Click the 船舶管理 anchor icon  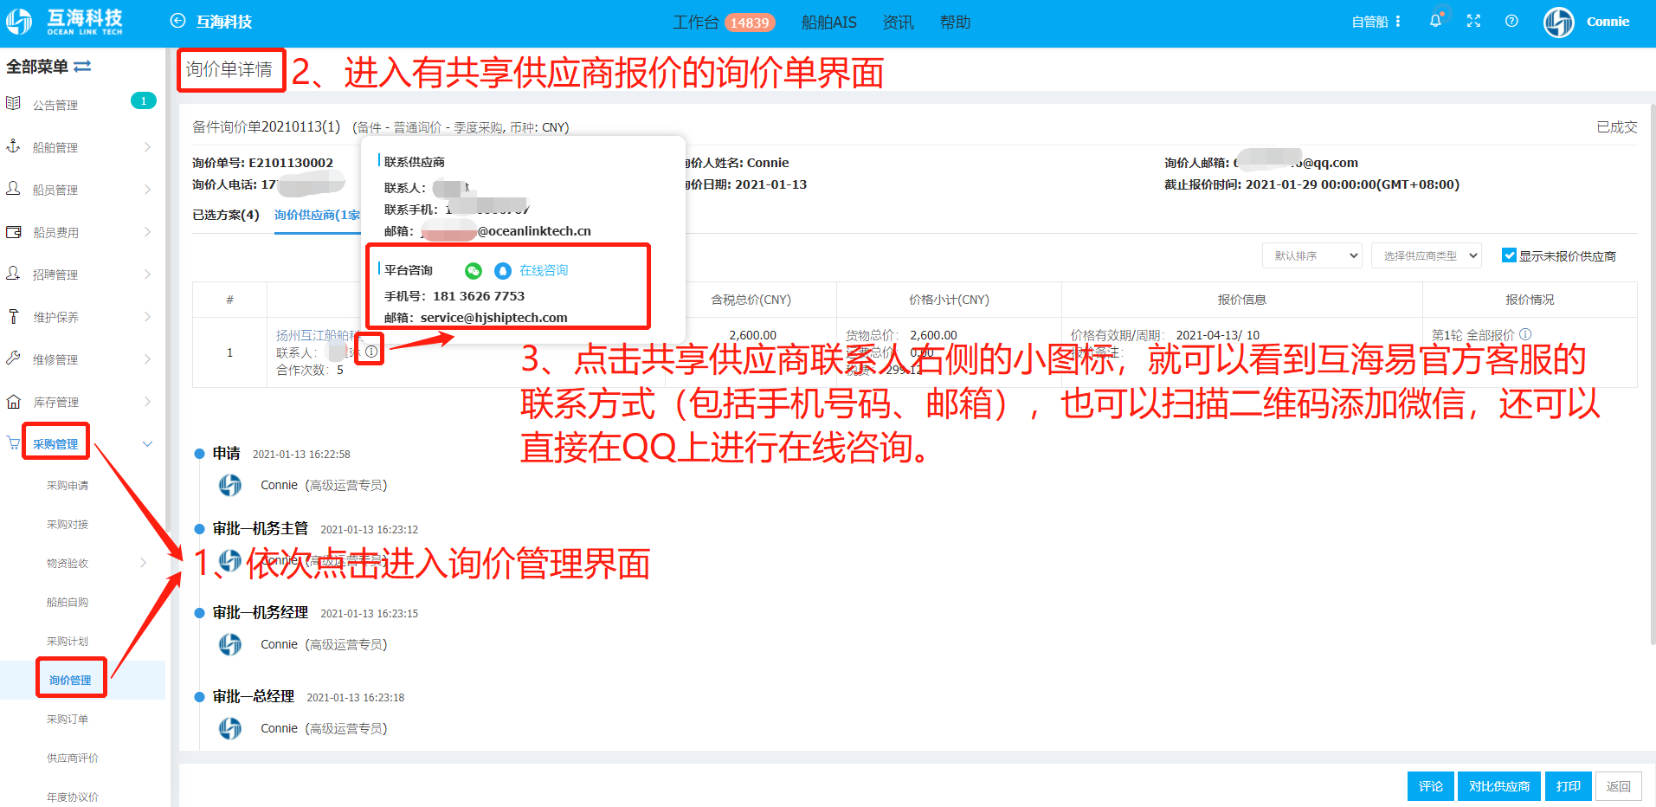[x=13, y=146]
